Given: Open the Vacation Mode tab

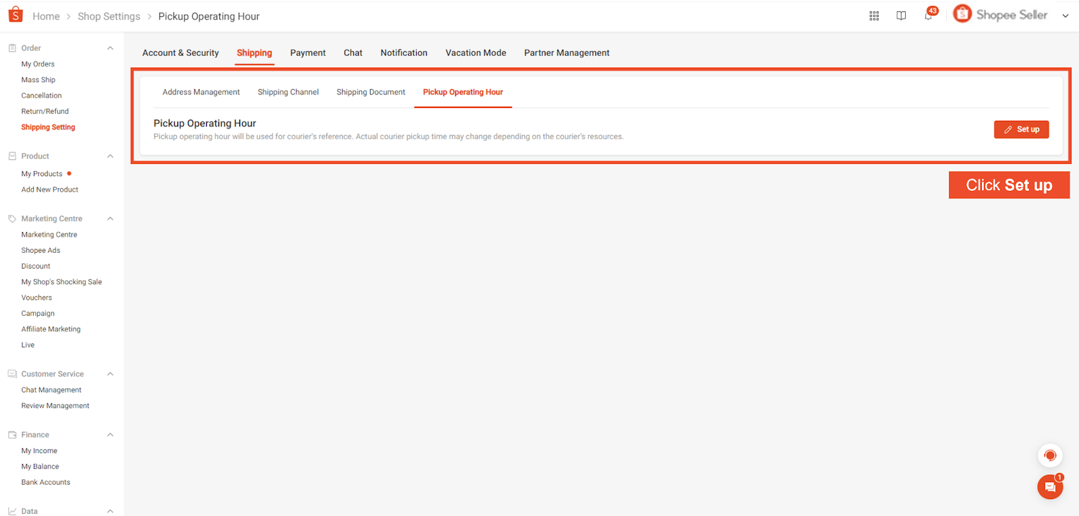Looking at the screenshot, I should click(475, 53).
